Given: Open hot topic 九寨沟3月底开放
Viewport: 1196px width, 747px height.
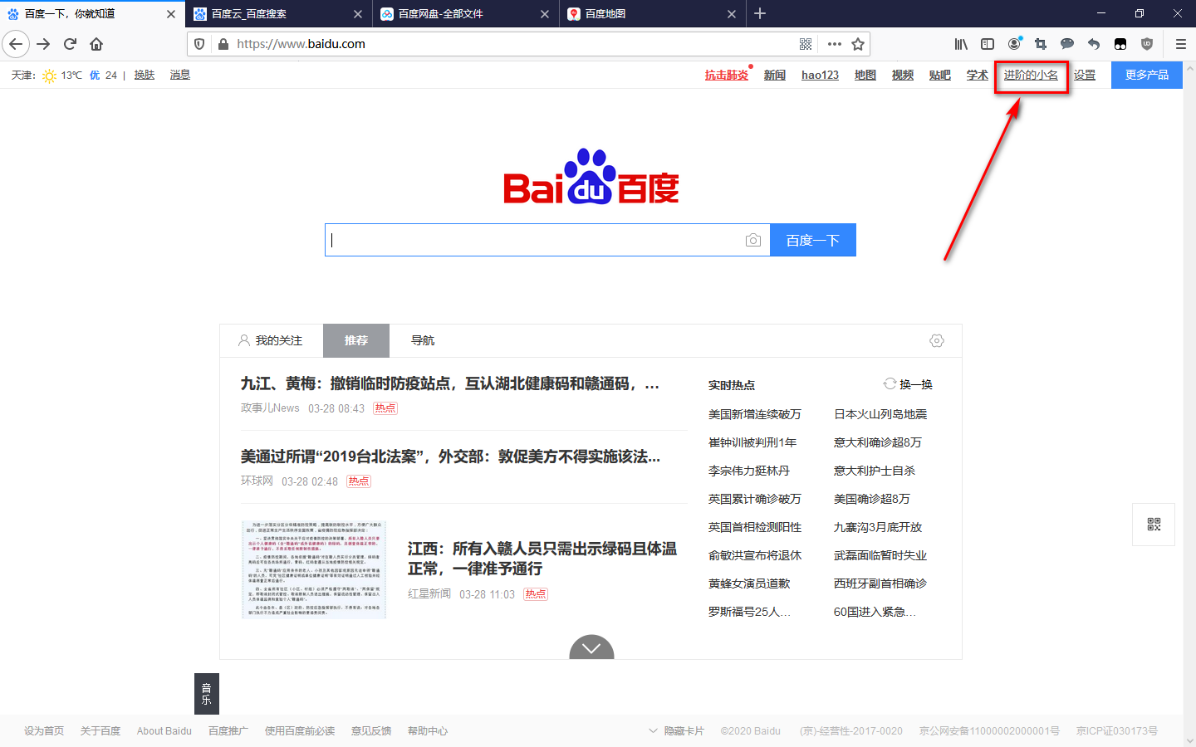Looking at the screenshot, I should (878, 527).
